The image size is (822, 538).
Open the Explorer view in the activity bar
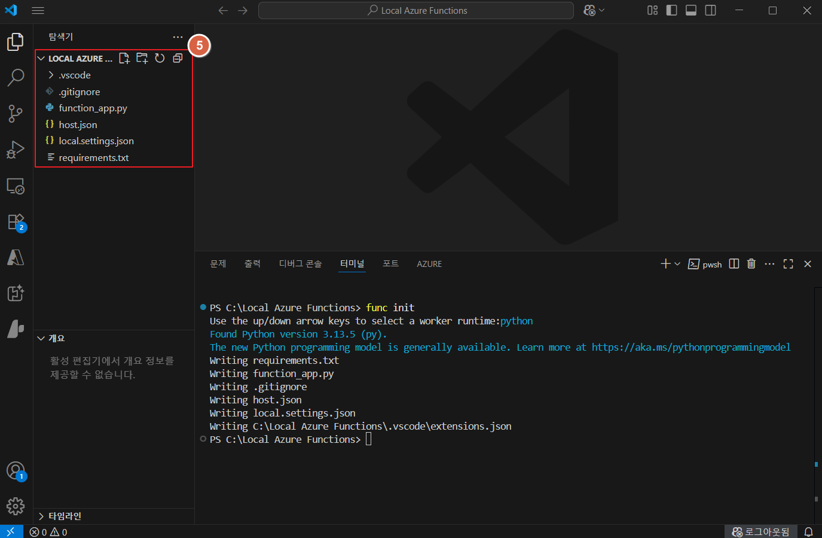[16, 42]
